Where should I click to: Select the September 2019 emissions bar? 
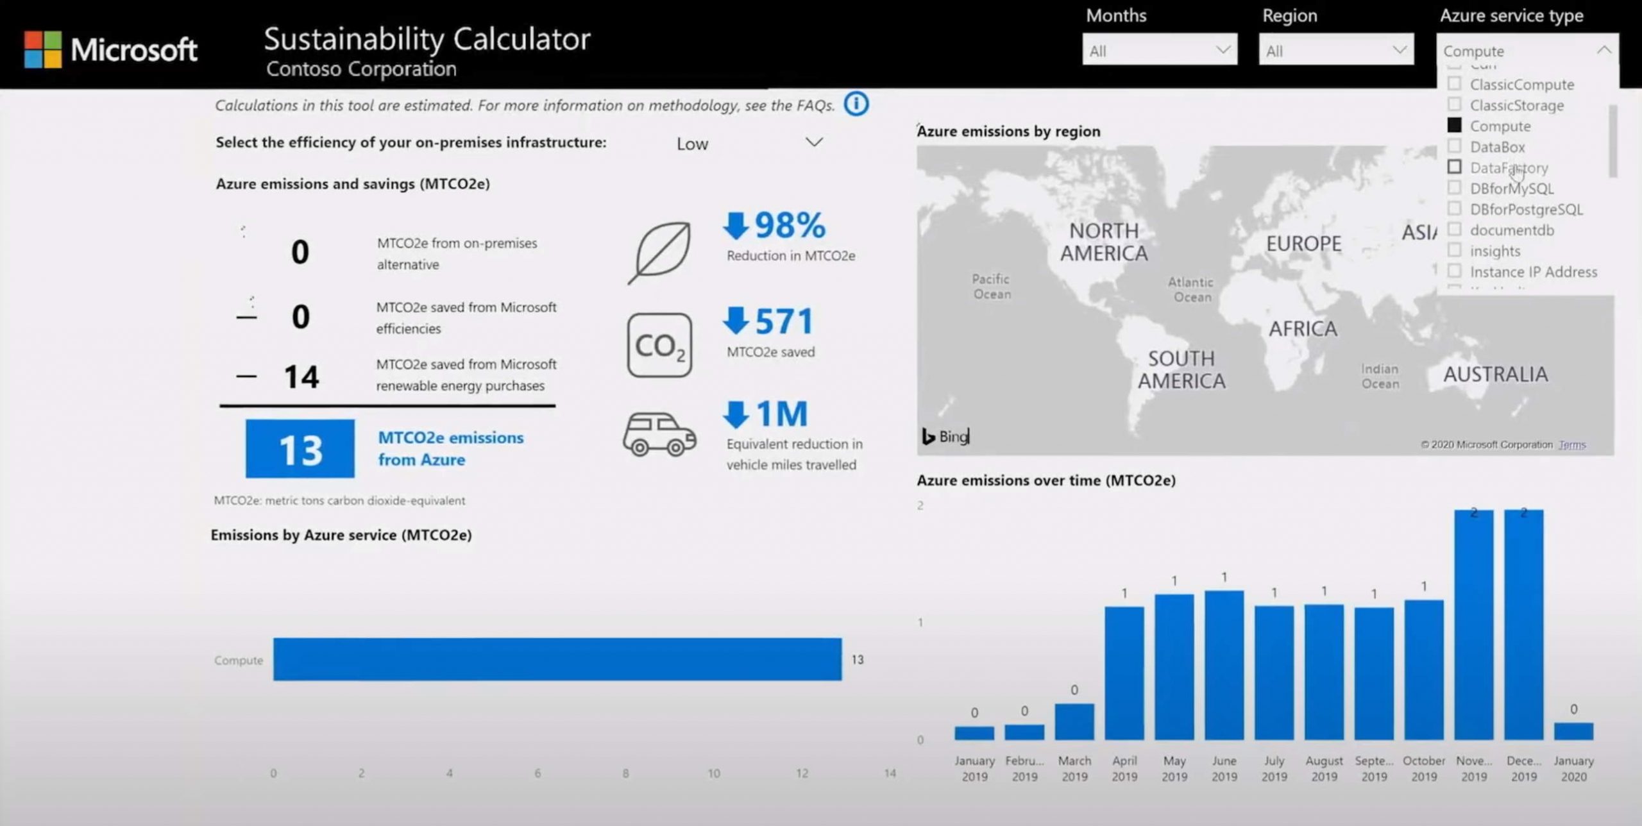(x=1374, y=674)
